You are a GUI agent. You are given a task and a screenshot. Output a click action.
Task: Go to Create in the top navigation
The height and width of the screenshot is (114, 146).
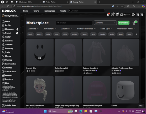(x=63, y=11)
